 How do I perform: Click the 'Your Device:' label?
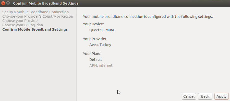[x=93, y=24]
